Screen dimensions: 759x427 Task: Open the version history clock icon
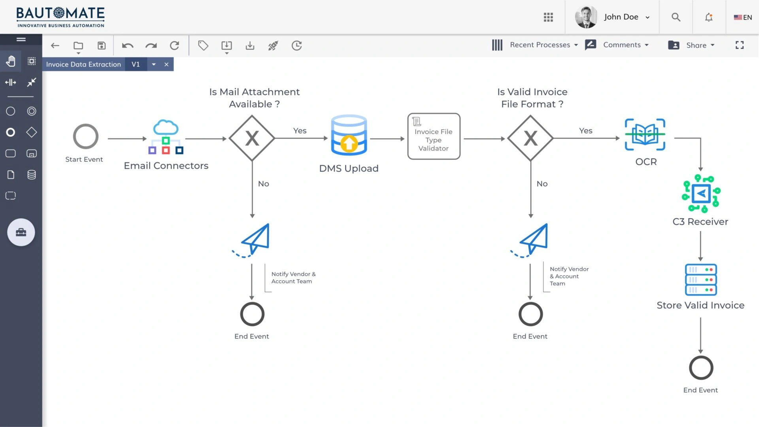(296, 45)
